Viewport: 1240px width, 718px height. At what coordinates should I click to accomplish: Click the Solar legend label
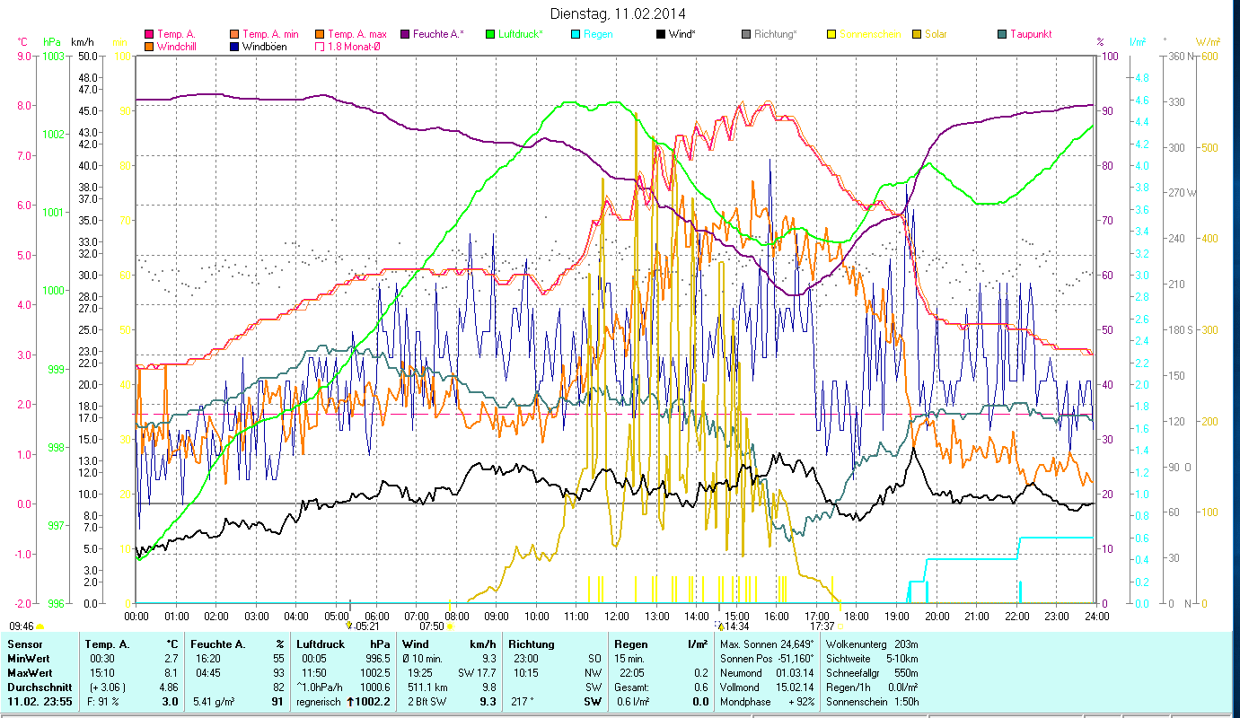coord(936,34)
